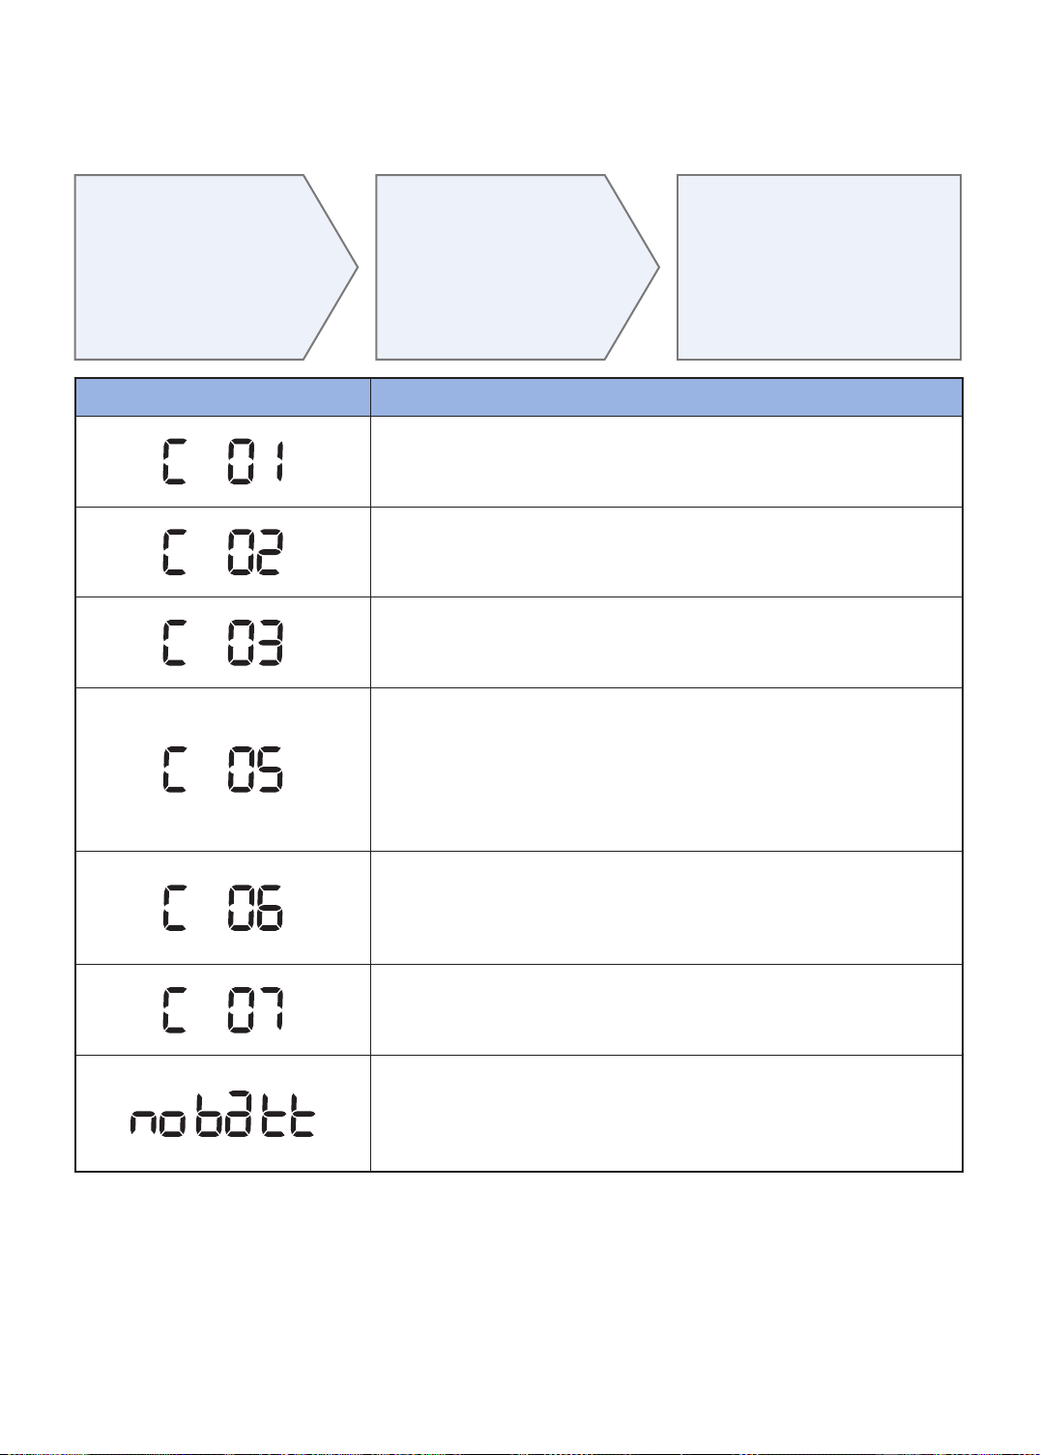1040x1455 pixels.
Task: Click the letter C in the C 07 code
Action: coord(173,1010)
